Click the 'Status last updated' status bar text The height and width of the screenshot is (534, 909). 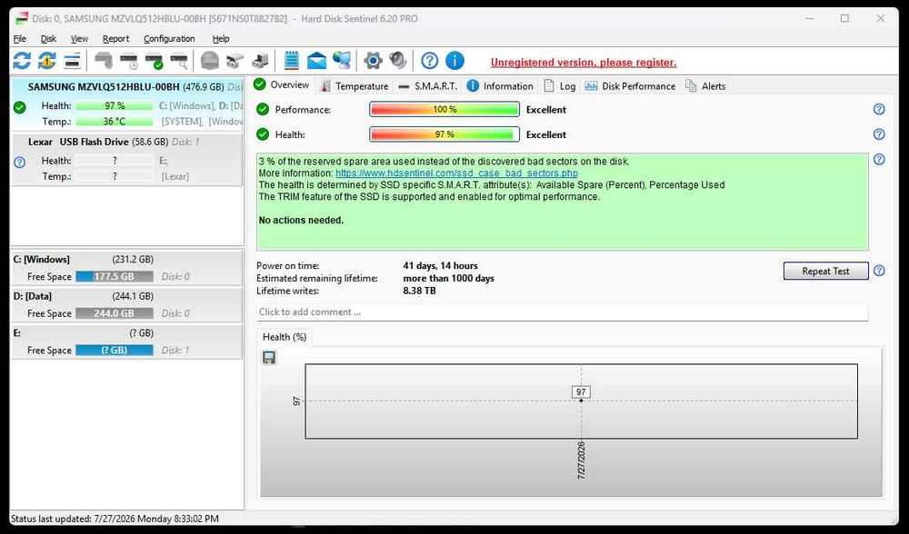point(115,519)
